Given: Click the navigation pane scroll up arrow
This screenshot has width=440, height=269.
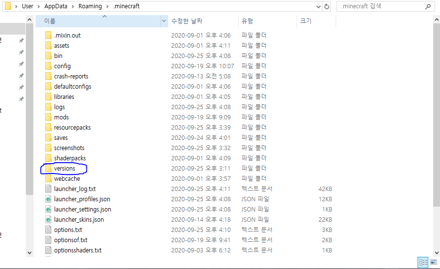Looking at the screenshot, I should click(x=29, y=19).
